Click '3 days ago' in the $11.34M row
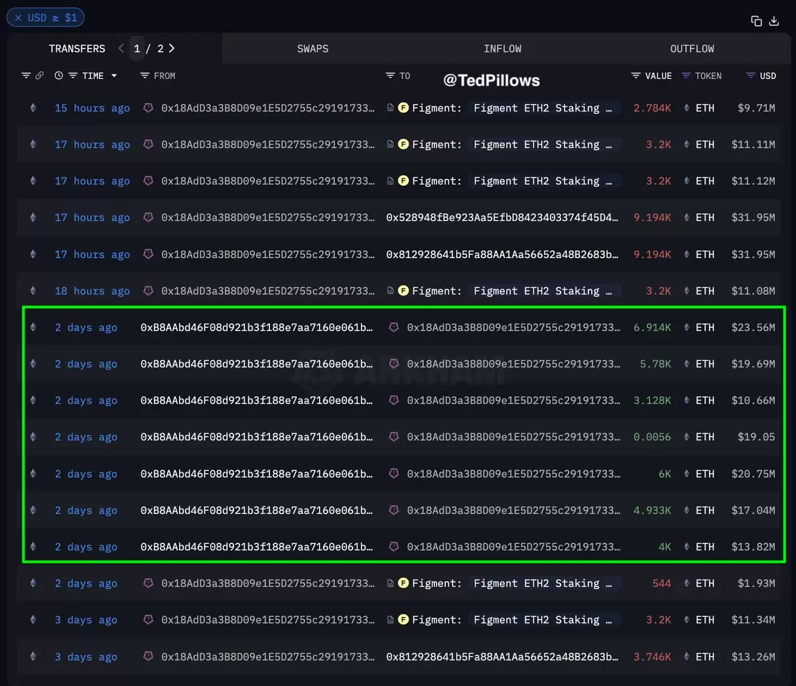The image size is (796, 686). click(86, 620)
